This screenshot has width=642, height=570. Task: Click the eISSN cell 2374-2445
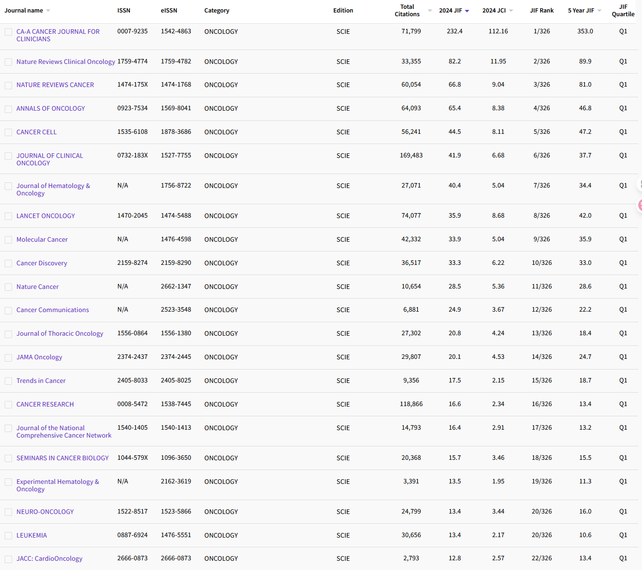176,357
